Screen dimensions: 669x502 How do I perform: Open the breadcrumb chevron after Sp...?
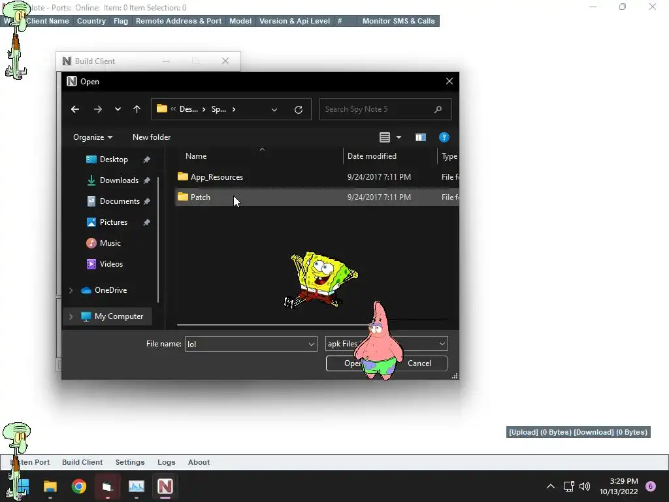pos(234,109)
